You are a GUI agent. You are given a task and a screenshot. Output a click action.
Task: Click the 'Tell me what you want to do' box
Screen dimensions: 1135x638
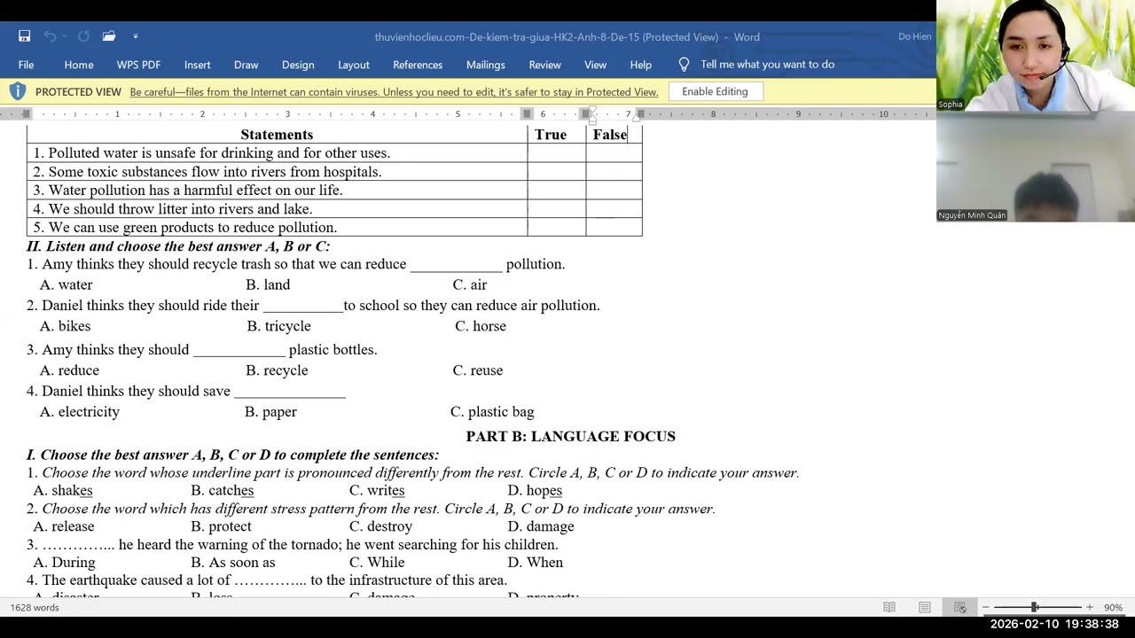pos(767,65)
